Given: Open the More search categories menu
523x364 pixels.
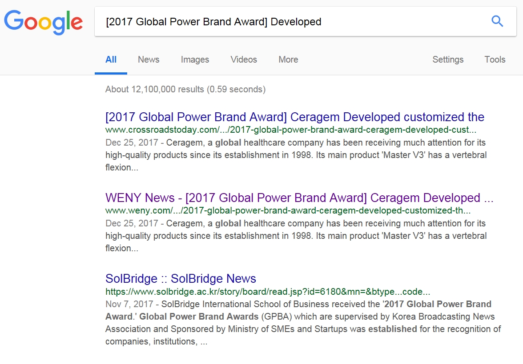Looking at the screenshot, I should pos(288,59).
